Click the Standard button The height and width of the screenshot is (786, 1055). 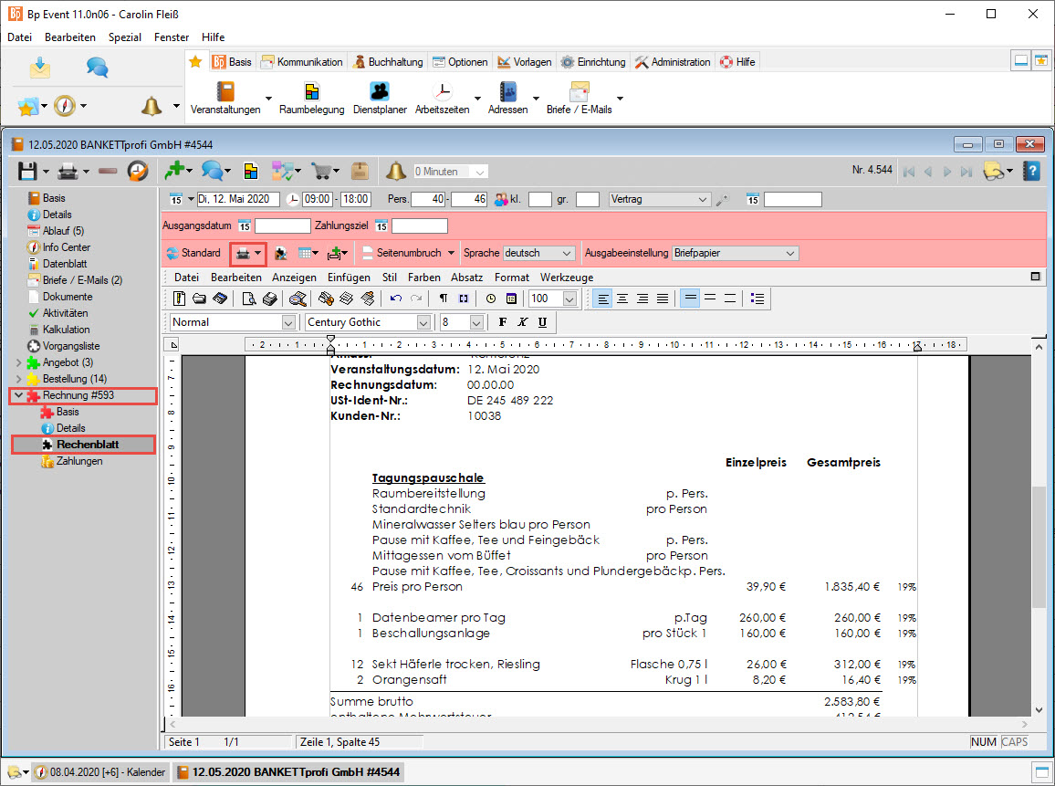pos(193,253)
